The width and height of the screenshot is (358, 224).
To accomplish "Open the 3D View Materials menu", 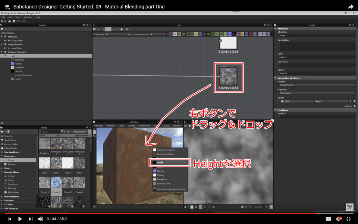I will [x=111, y=126].
